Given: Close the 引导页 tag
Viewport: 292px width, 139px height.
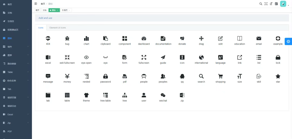Looking at the screenshot, I should (x=69, y=10).
